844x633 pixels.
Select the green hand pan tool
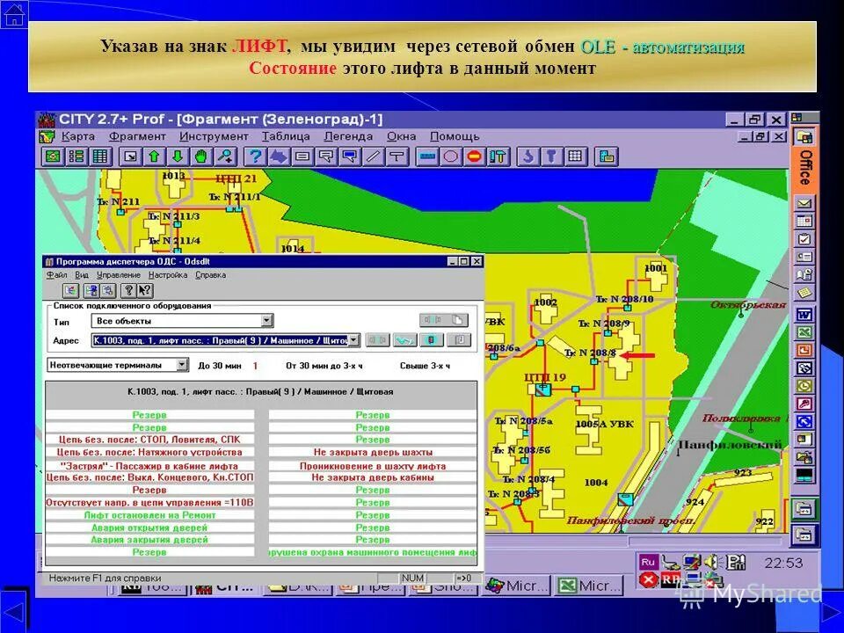(x=201, y=156)
